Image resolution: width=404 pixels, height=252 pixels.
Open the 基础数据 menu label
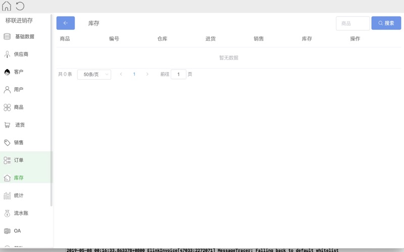click(25, 36)
